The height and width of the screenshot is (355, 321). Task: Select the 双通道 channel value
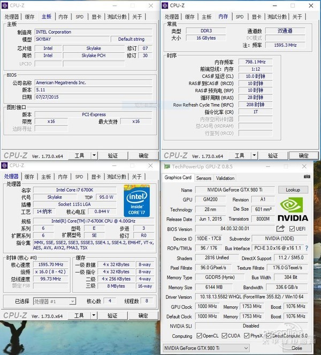point(285,31)
